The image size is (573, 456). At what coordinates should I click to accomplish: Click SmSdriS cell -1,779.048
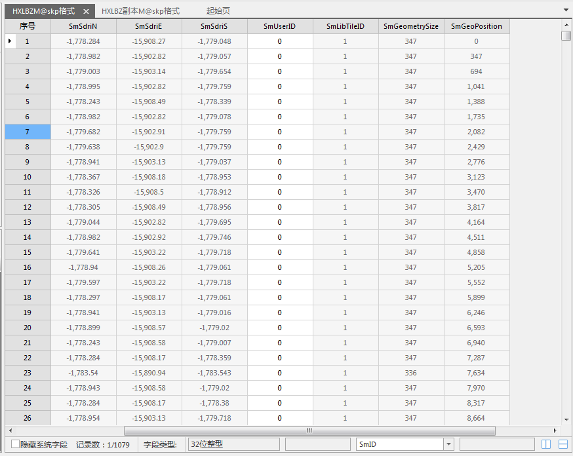pyautogui.click(x=214, y=41)
